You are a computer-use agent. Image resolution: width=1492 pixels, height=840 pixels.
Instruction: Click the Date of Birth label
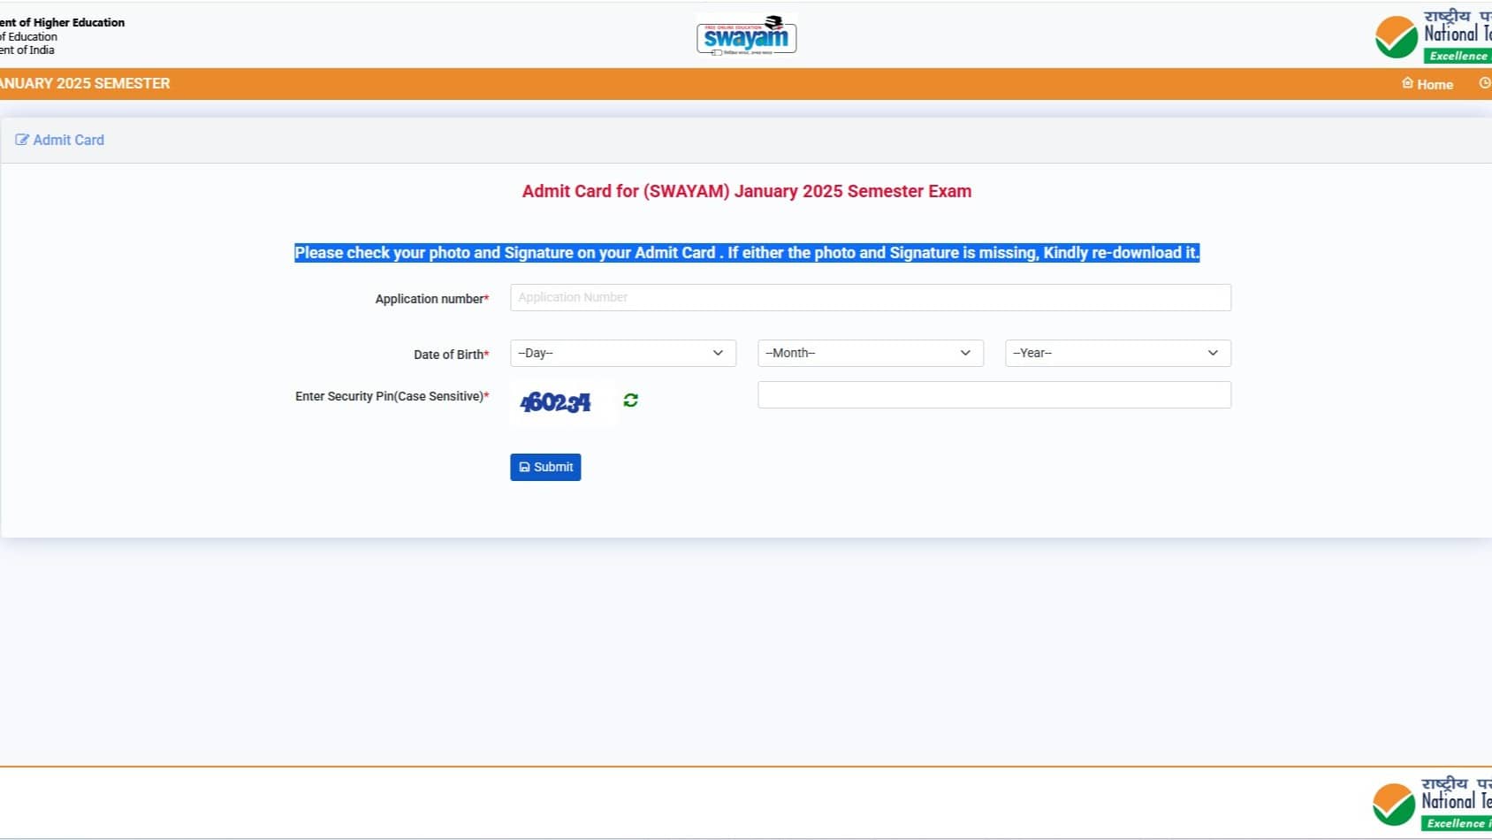click(449, 355)
